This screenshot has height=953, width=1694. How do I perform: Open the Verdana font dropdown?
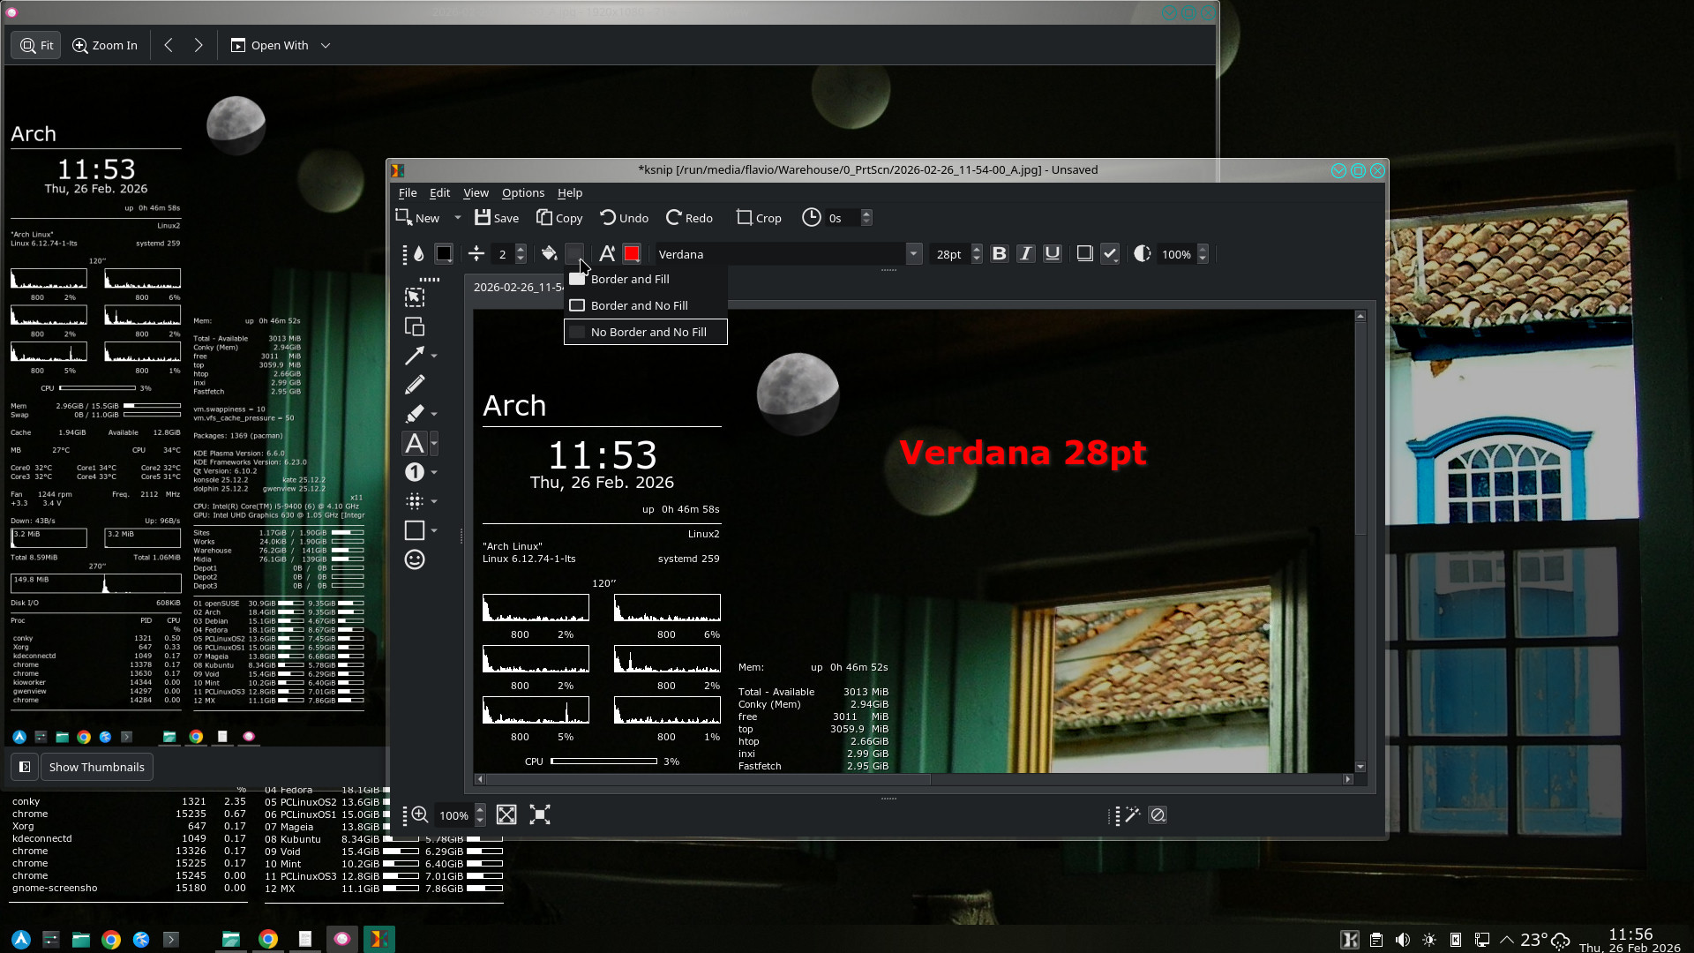click(913, 254)
